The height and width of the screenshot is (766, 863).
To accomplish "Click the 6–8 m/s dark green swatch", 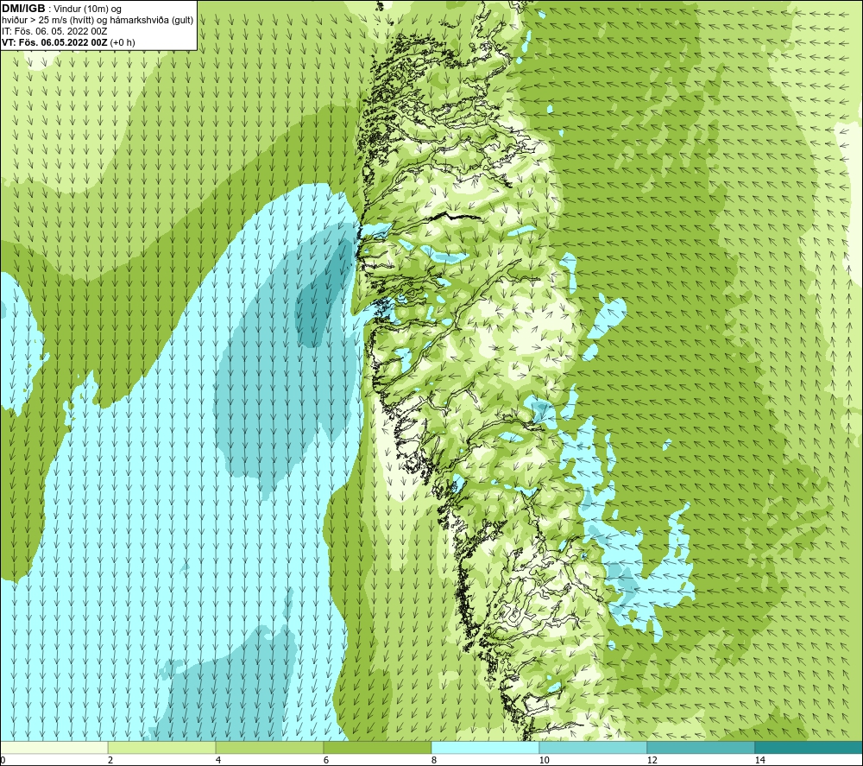I will coord(378,747).
